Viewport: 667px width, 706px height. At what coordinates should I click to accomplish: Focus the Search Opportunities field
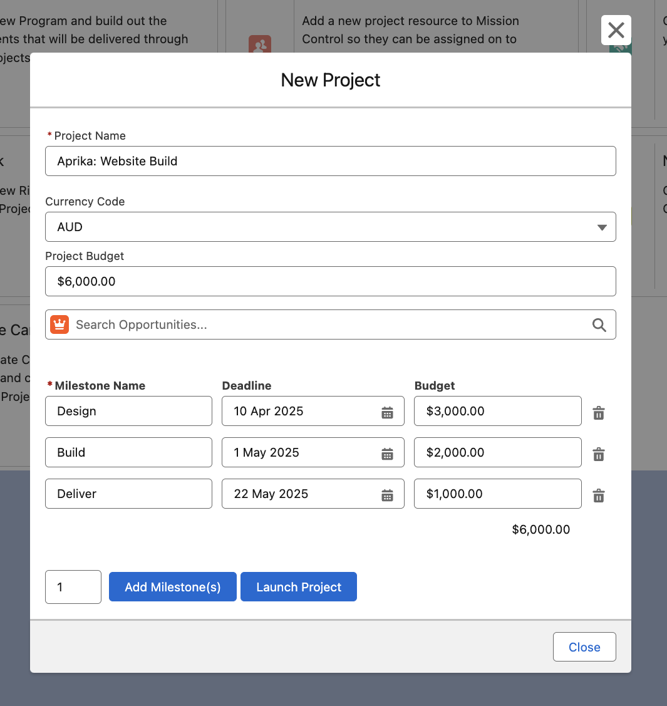tap(330, 324)
